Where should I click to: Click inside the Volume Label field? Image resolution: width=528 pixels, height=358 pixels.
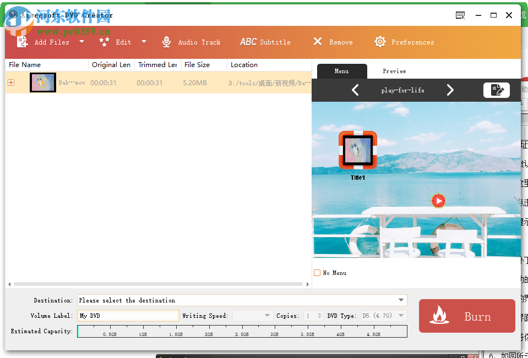[128, 316]
